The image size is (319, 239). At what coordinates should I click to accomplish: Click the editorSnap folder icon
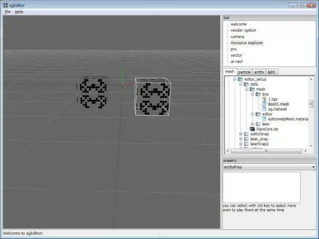[x=246, y=134]
